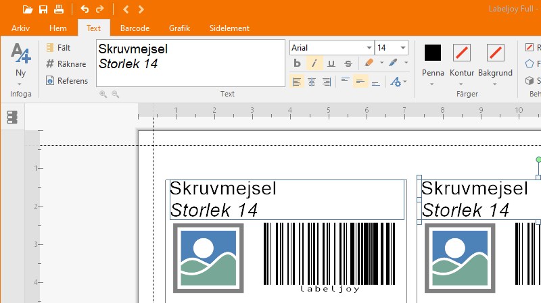Align text to the right
541x303 pixels.
click(x=327, y=82)
